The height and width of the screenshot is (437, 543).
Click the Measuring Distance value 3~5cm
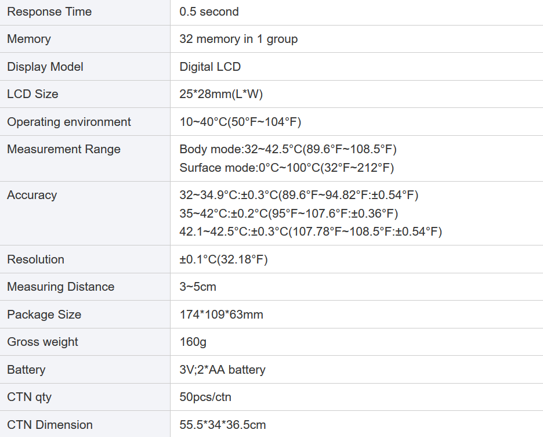[x=198, y=287]
